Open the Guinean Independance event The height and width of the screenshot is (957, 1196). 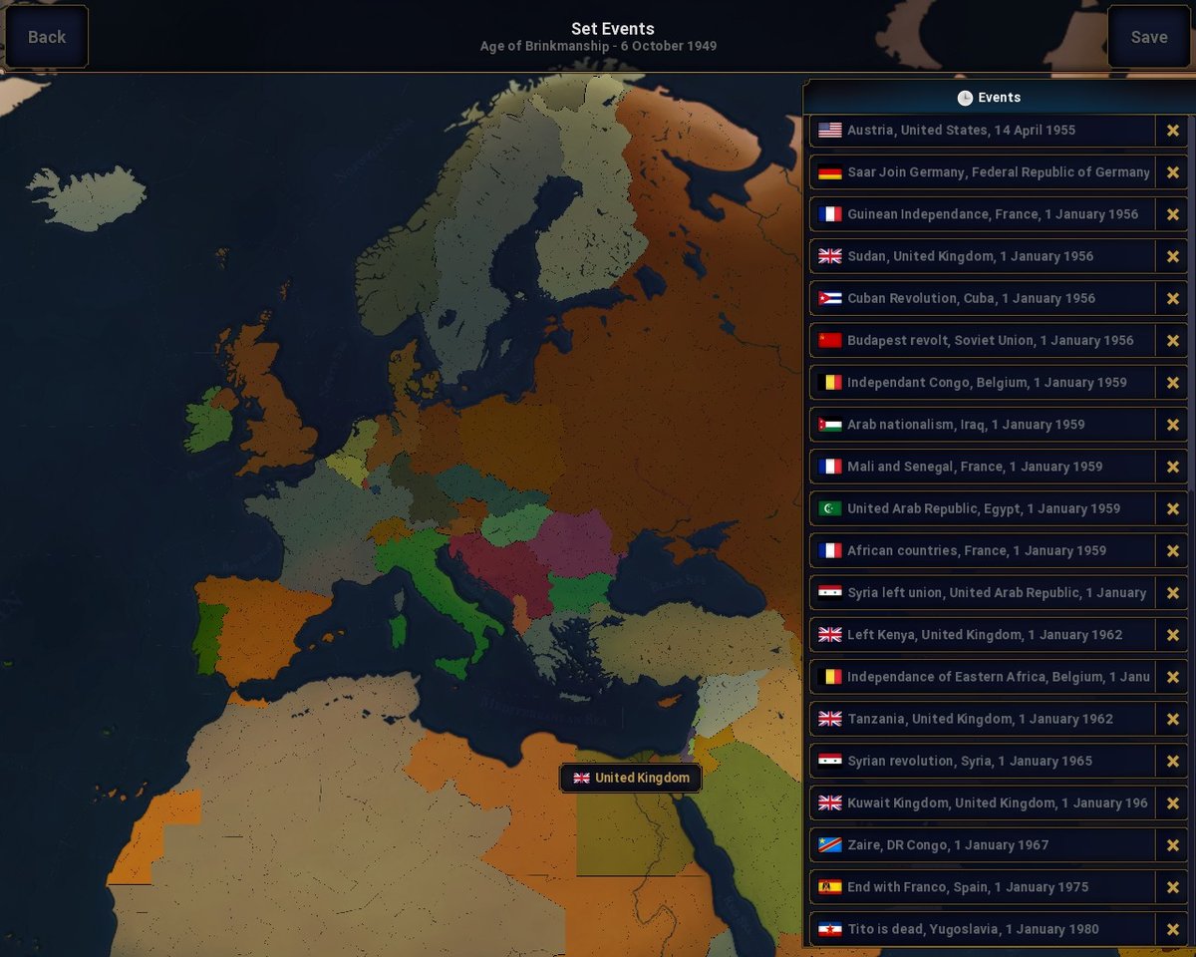(982, 214)
